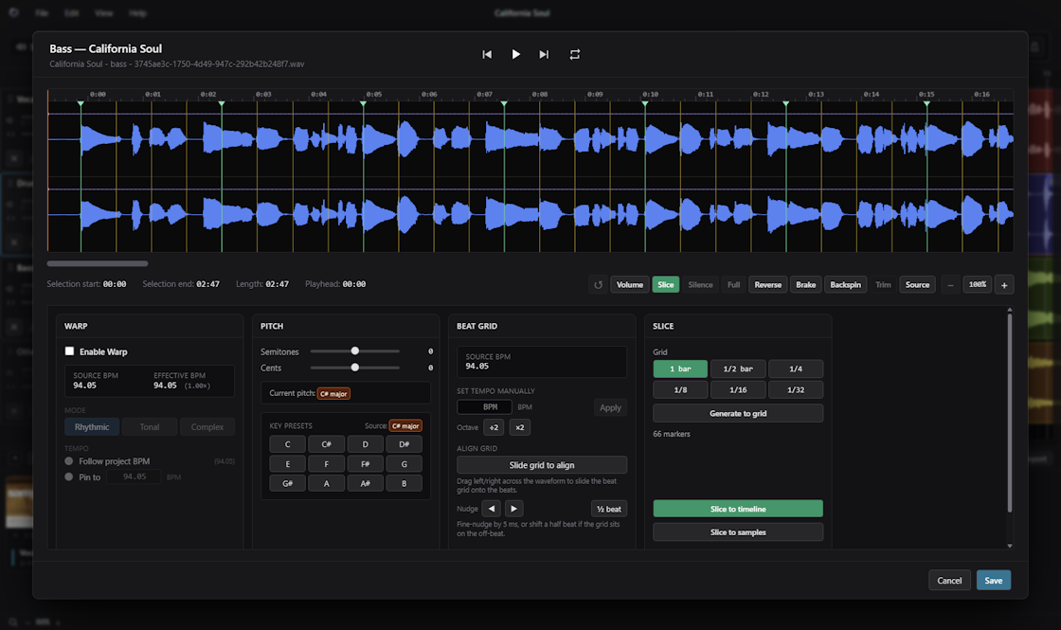Skip to start of the audio
1061x630 pixels.
click(x=487, y=54)
